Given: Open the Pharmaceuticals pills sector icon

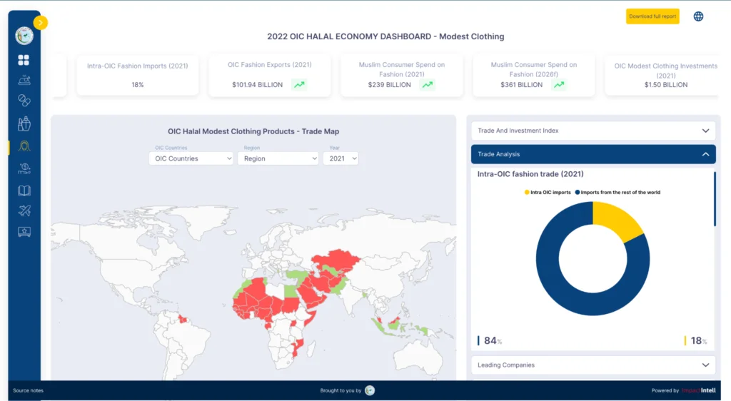Looking at the screenshot, I should click(x=24, y=101).
